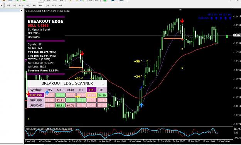Click the SELL 1.1363 signal text
This screenshot has height=145, width=241.
(x=38, y=25)
